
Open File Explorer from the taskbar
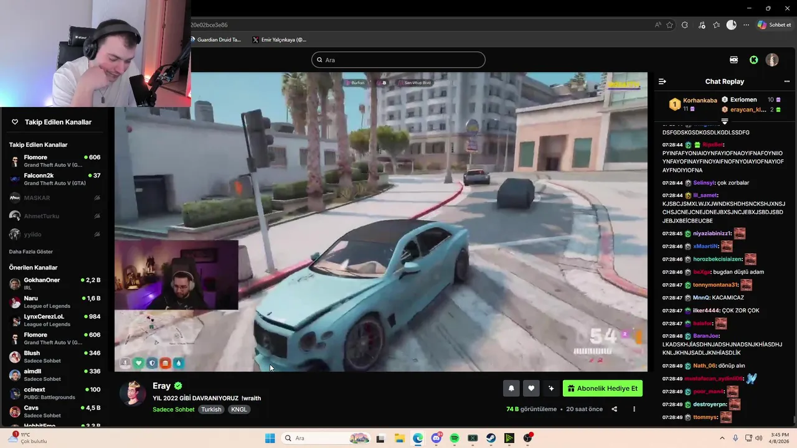click(399, 438)
